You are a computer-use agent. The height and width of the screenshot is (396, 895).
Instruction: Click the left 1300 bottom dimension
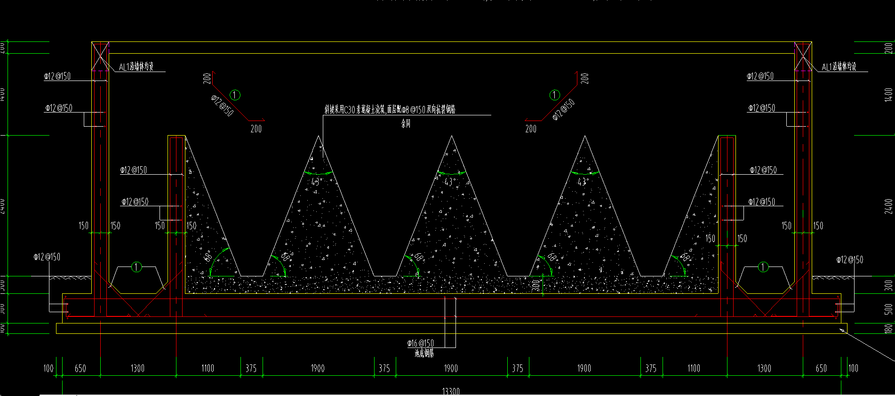(x=137, y=368)
